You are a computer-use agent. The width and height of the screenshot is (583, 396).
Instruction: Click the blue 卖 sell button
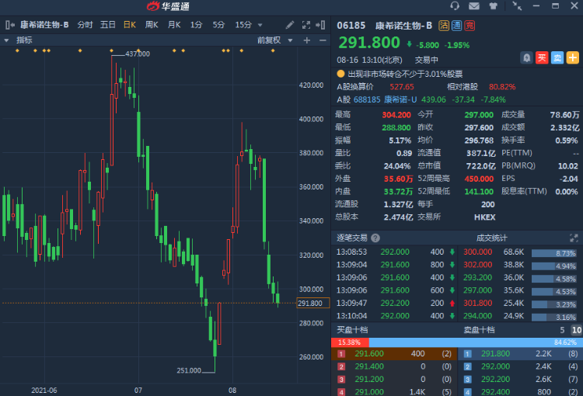[557, 58]
